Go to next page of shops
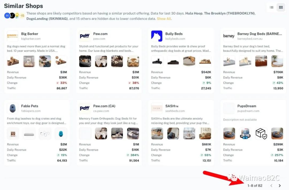The image size is (289, 190). pyautogui.click(x=280, y=185)
